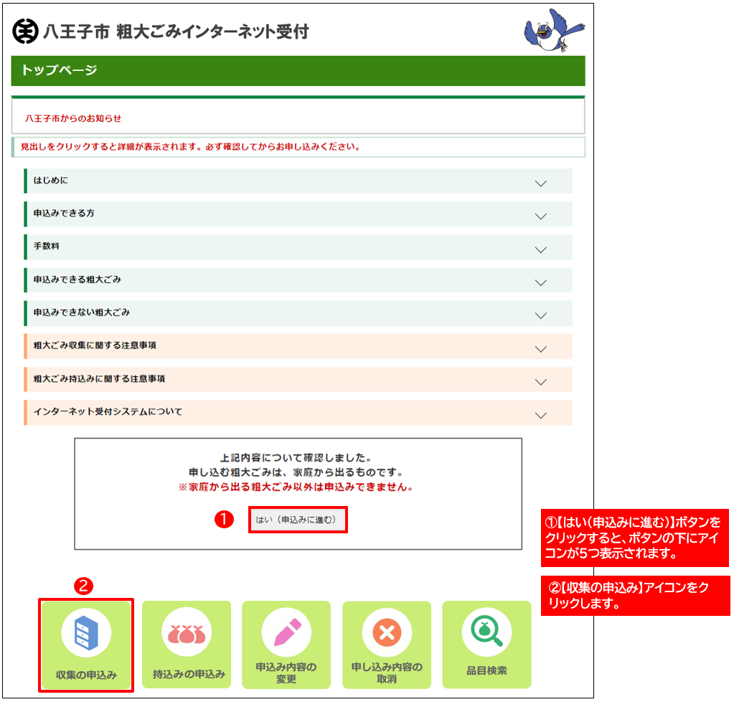The width and height of the screenshot is (734, 702).
Task: Click the 収集の申込み text label
Action: (86, 675)
